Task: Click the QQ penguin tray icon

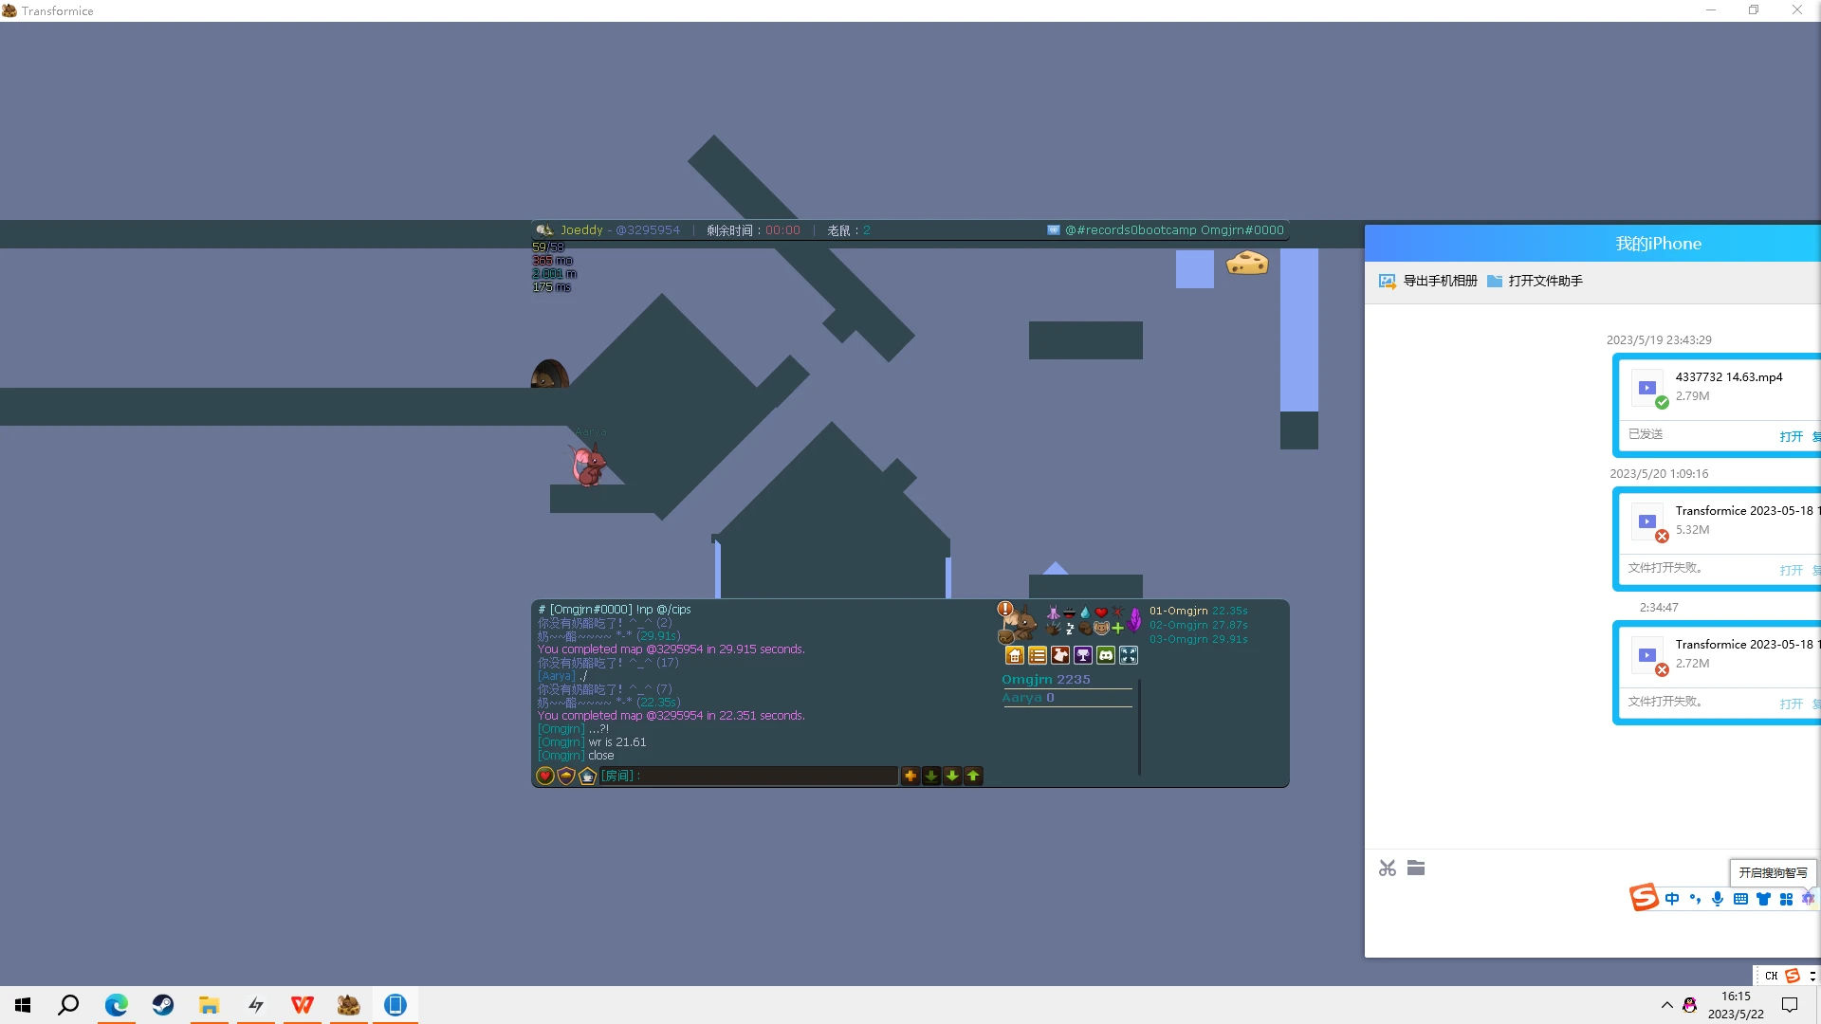Action: pos(1690,1005)
